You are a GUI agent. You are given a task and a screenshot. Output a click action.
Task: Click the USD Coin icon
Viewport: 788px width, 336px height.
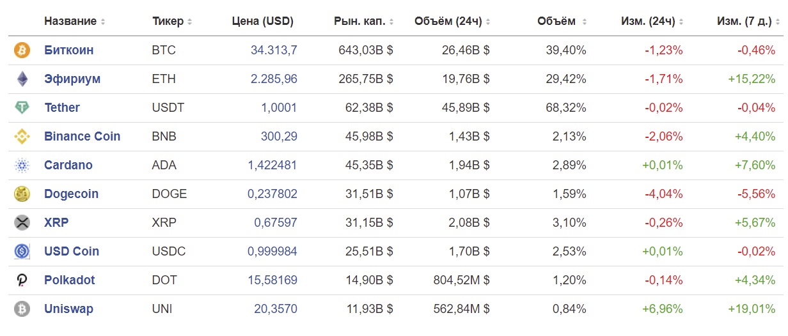coord(22,252)
